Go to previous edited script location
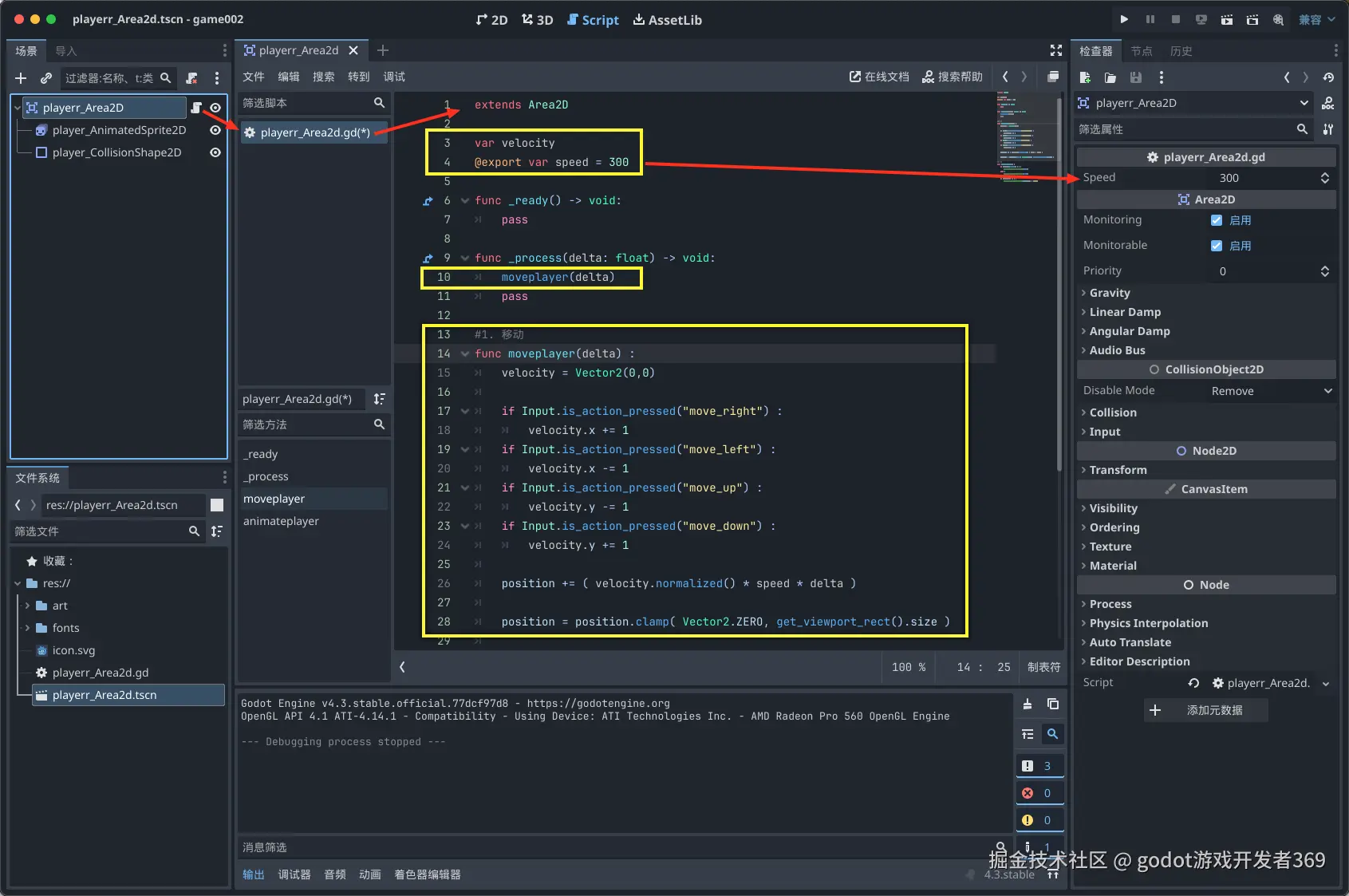The image size is (1349, 896). (x=1005, y=77)
